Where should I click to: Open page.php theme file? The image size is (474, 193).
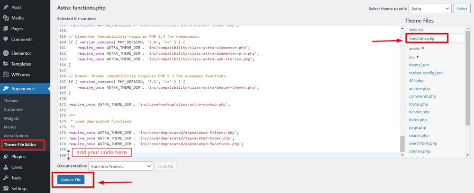point(418,128)
